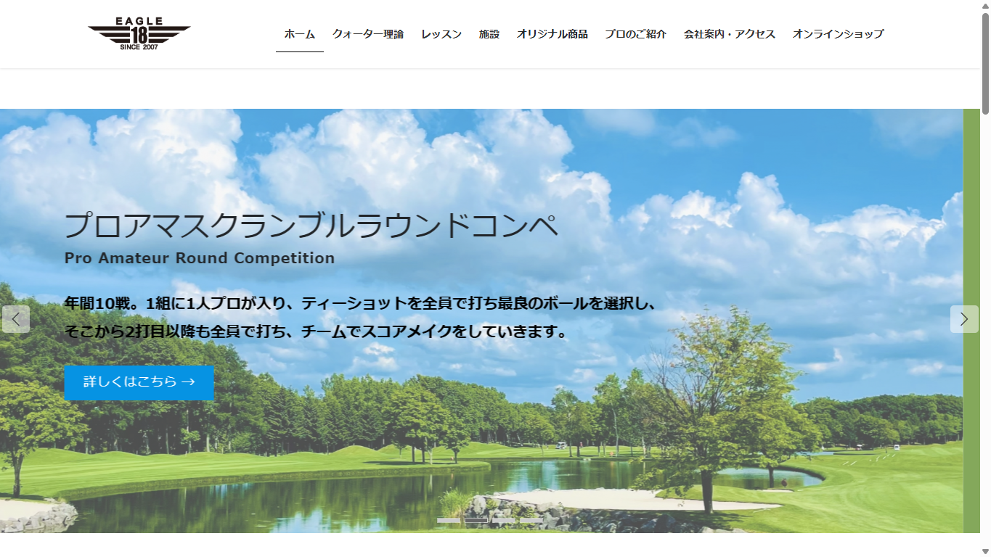991x557 pixels.
Task: Click the Eagle 18 logo
Action: pyautogui.click(x=139, y=34)
